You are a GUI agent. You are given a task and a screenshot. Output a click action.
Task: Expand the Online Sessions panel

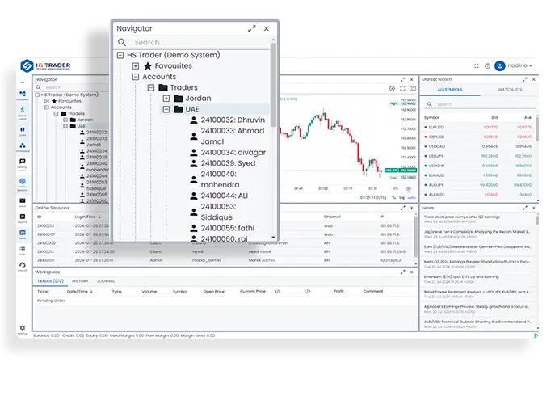pyautogui.click(x=403, y=208)
